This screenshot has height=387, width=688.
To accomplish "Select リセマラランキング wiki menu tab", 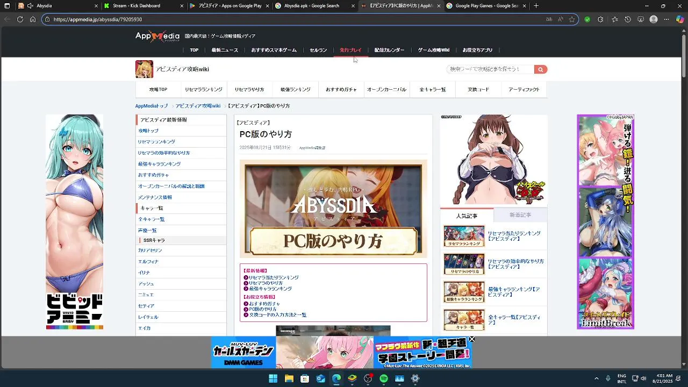I will point(204,90).
